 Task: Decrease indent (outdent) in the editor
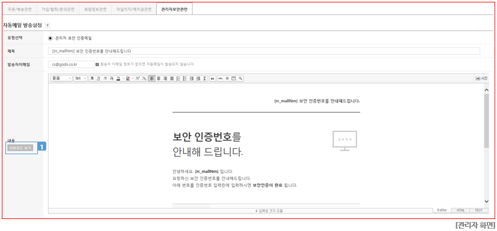pyautogui.click(x=192, y=78)
